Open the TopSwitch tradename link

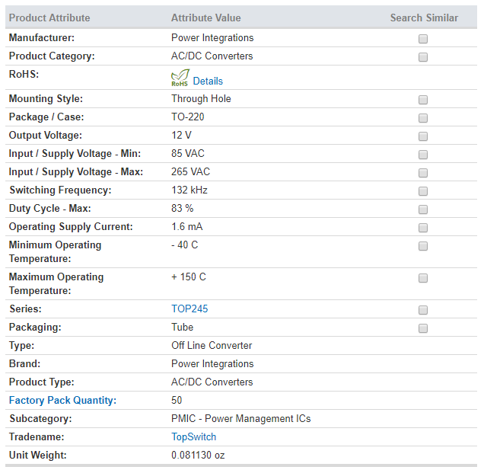pyautogui.click(x=193, y=436)
